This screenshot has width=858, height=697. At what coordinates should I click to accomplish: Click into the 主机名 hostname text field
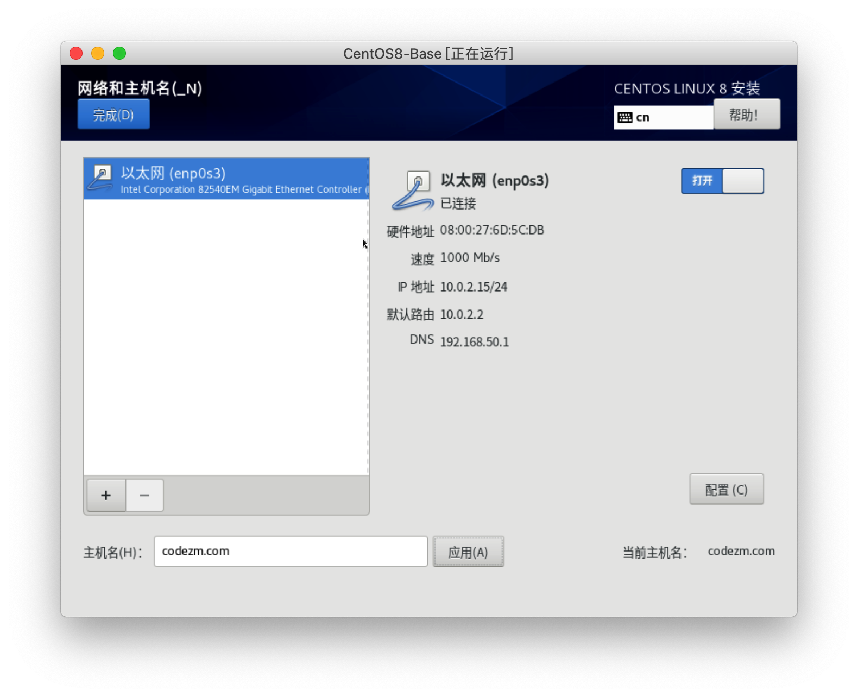[291, 552]
